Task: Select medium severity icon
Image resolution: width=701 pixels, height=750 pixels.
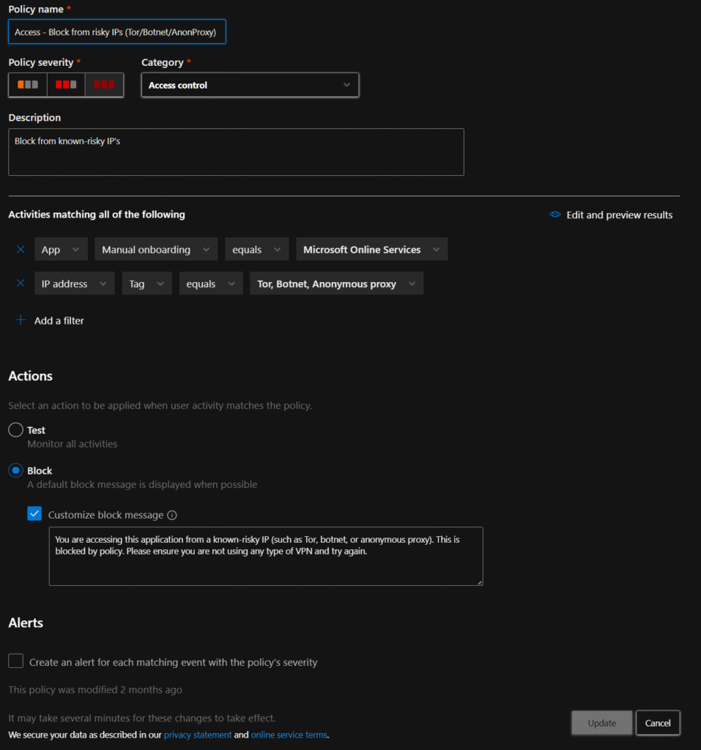Action: (x=66, y=85)
